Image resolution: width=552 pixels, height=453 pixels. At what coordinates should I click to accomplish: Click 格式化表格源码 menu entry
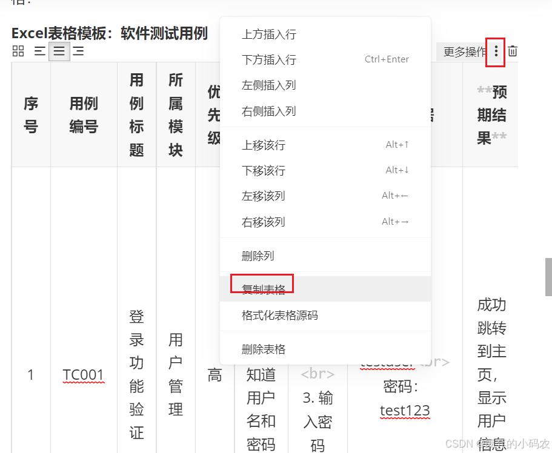click(x=325, y=315)
